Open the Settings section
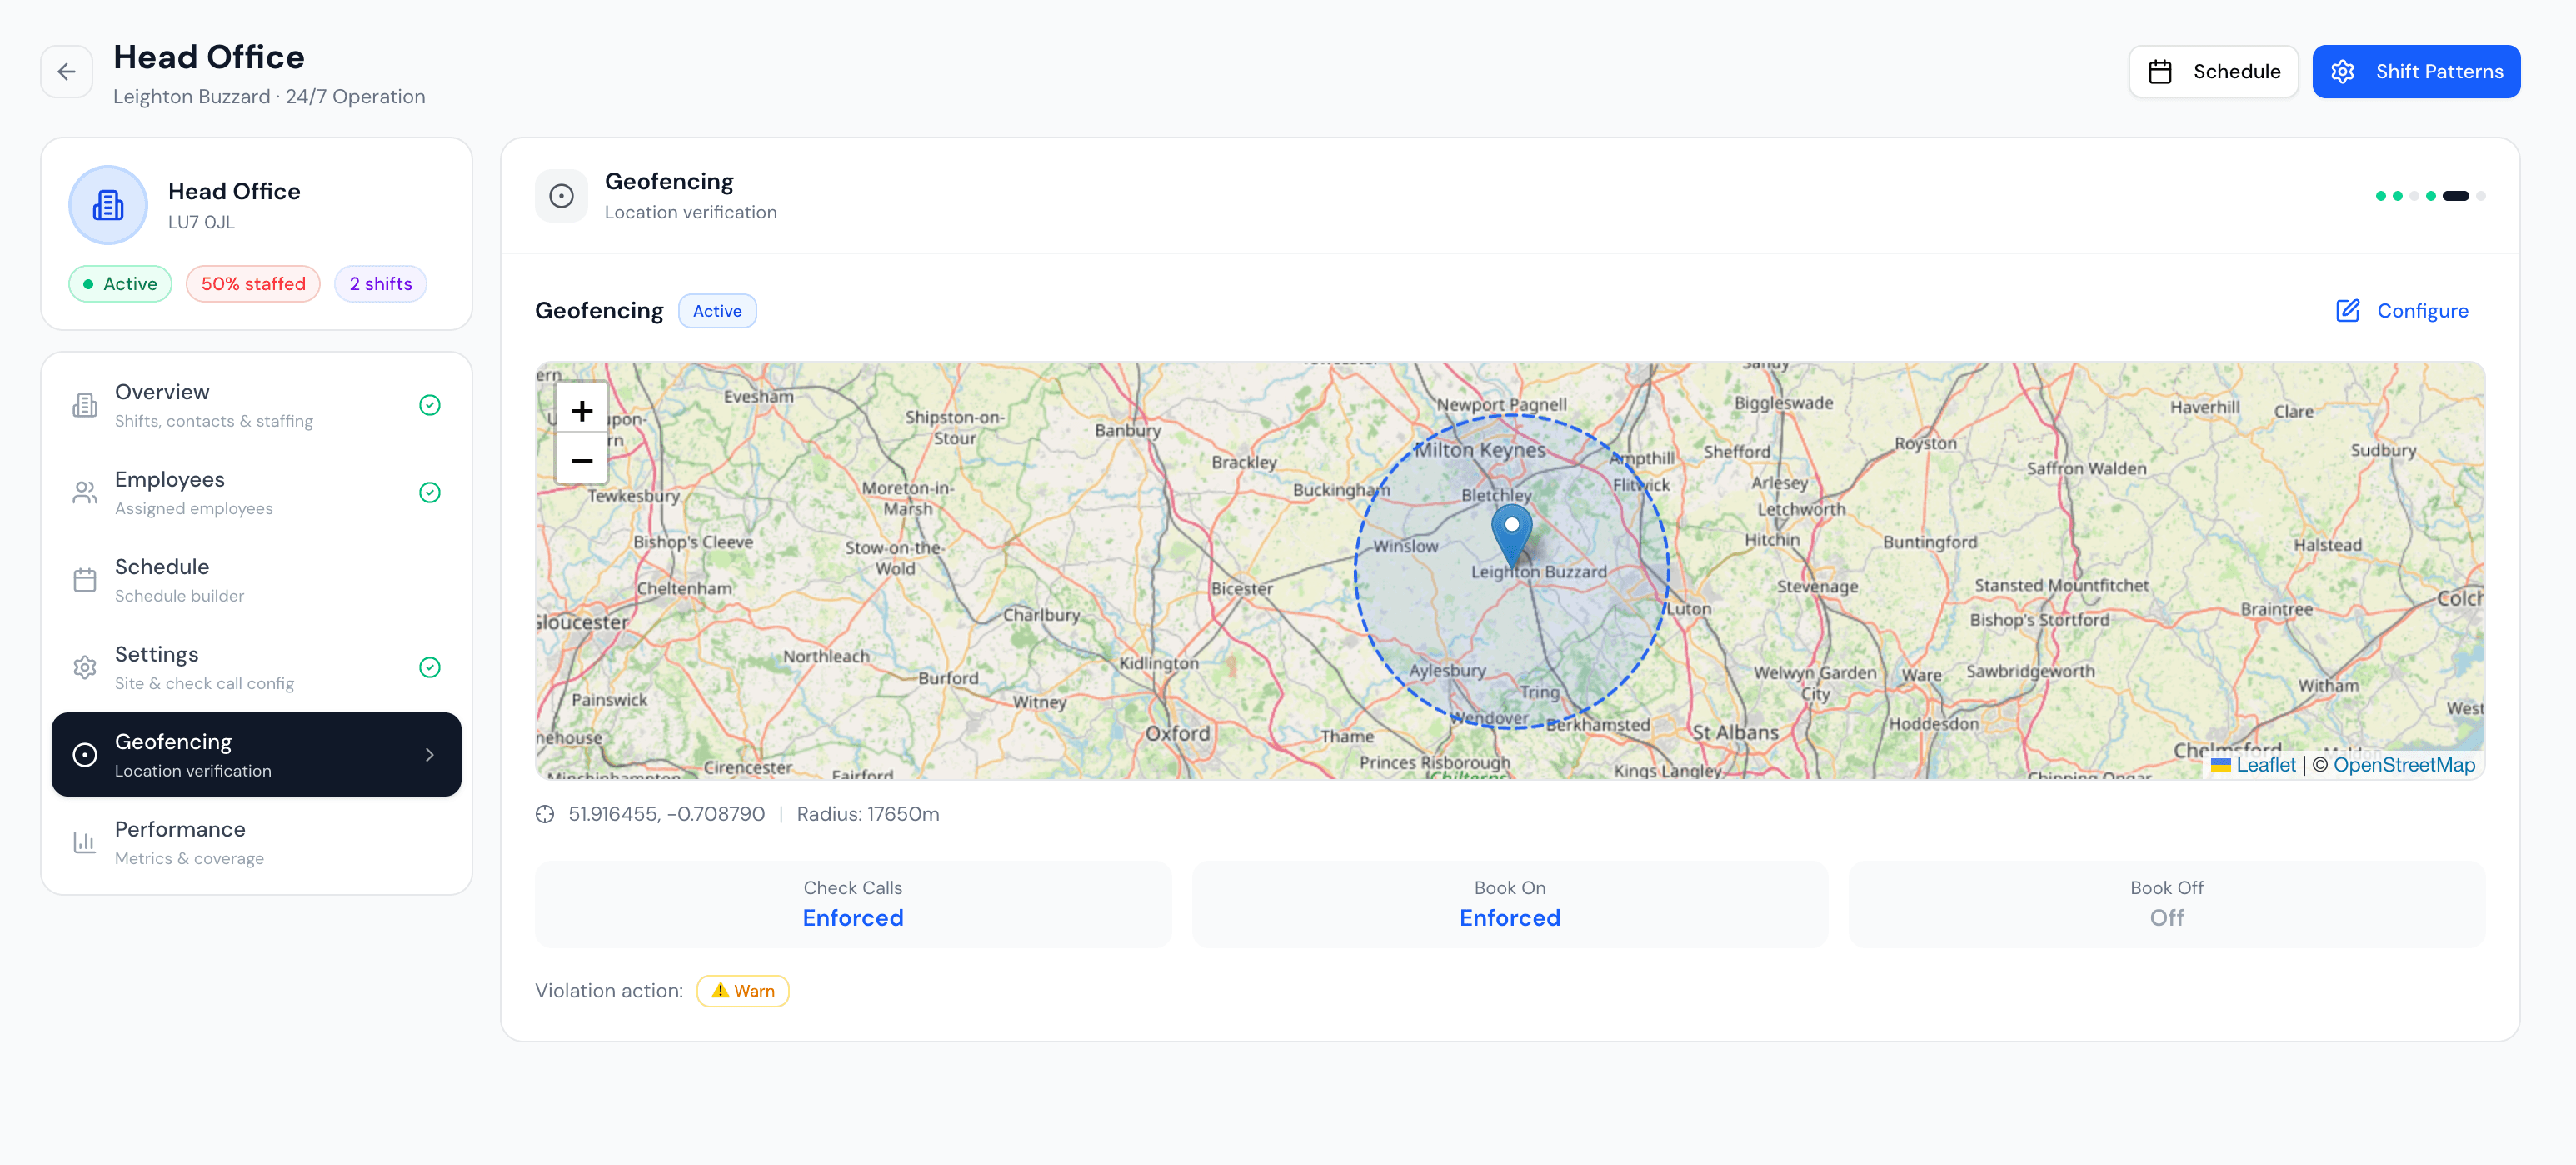Viewport: 2576px width, 1165px height. click(x=256, y=668)
